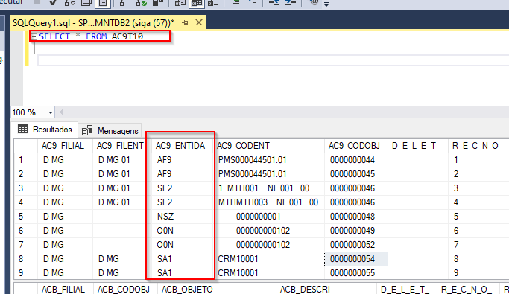Click the Increase indent icon
Screen dimensions: 509x294
click(x=291, y=2)
